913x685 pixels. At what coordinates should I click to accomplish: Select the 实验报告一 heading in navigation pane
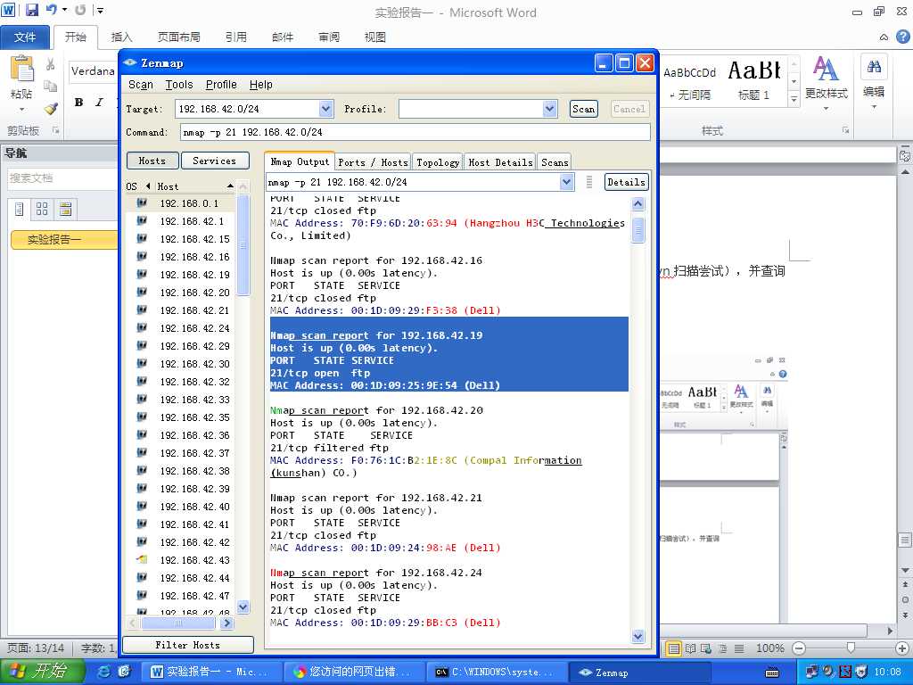[x=63, y=239]
